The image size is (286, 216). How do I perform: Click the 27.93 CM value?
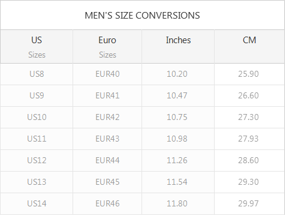tap(248, 139)
